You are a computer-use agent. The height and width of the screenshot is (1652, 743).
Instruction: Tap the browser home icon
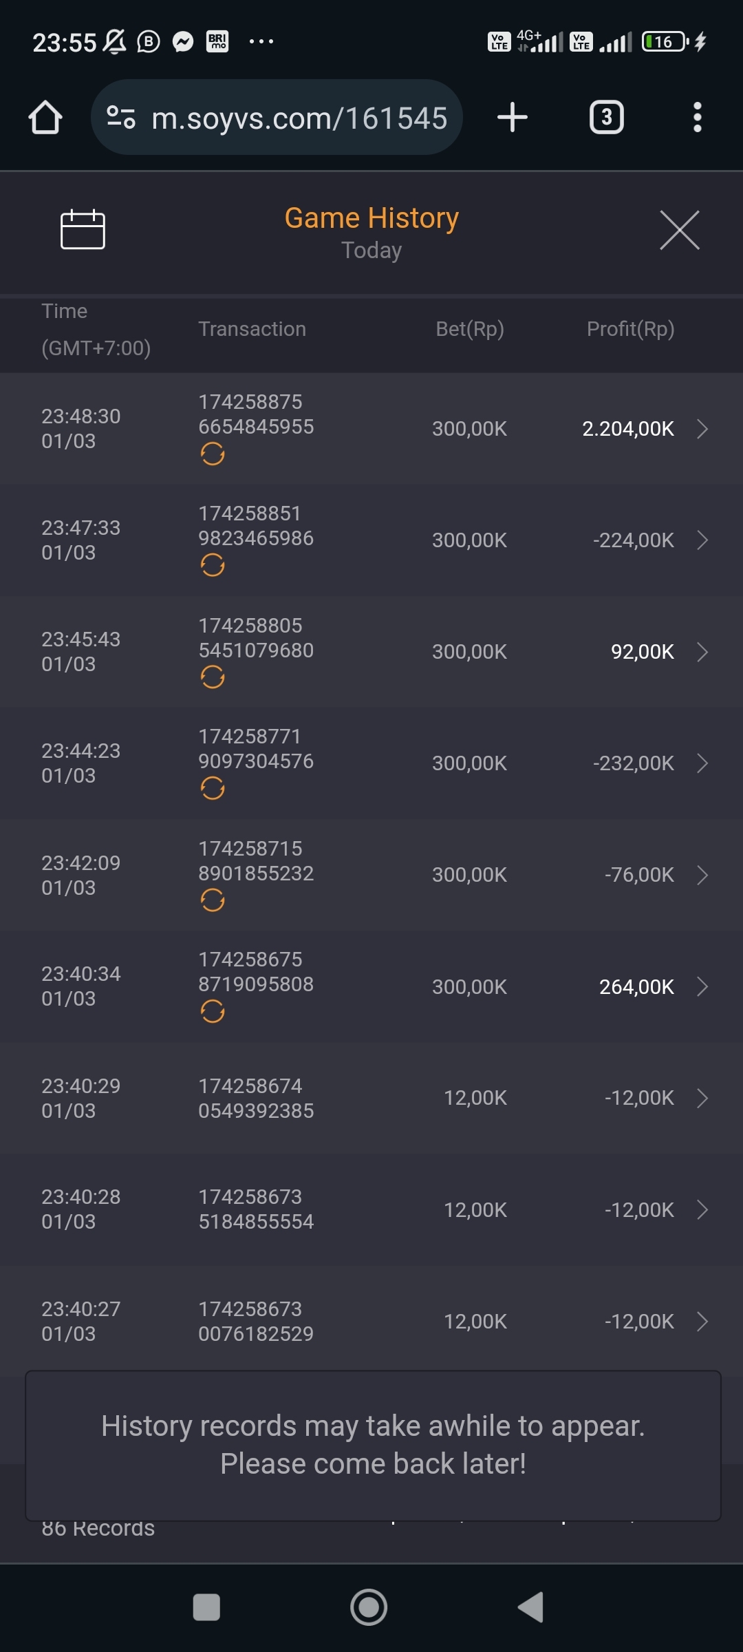tap(45, 118)
